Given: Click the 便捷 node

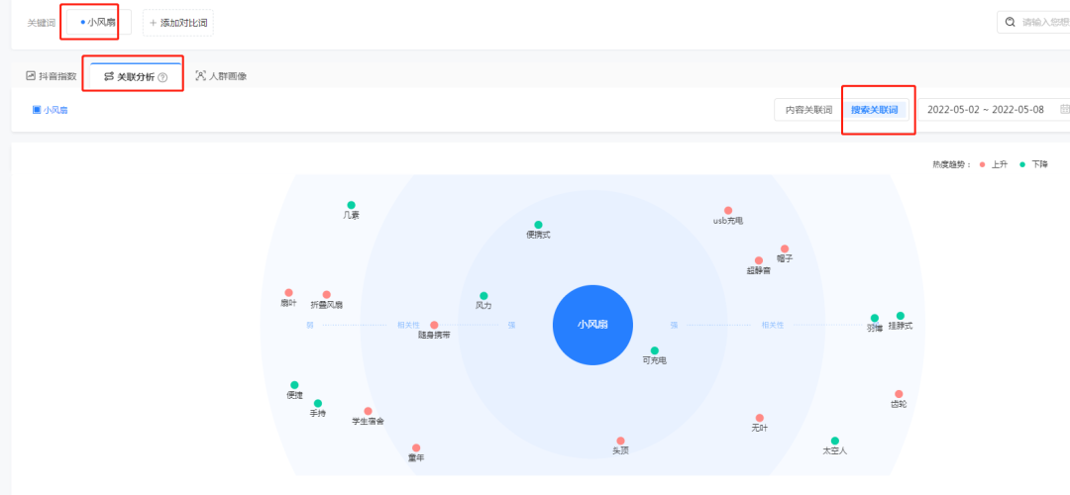Looking at the screenshot, I should pyautogui.click(x=295, y=385).
